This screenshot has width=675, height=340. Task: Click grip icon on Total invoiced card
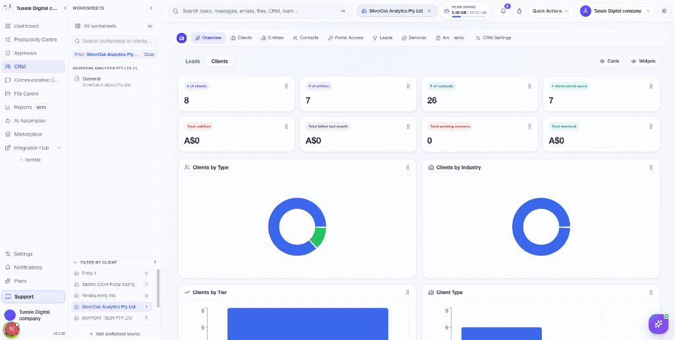(x=651, y=127)
